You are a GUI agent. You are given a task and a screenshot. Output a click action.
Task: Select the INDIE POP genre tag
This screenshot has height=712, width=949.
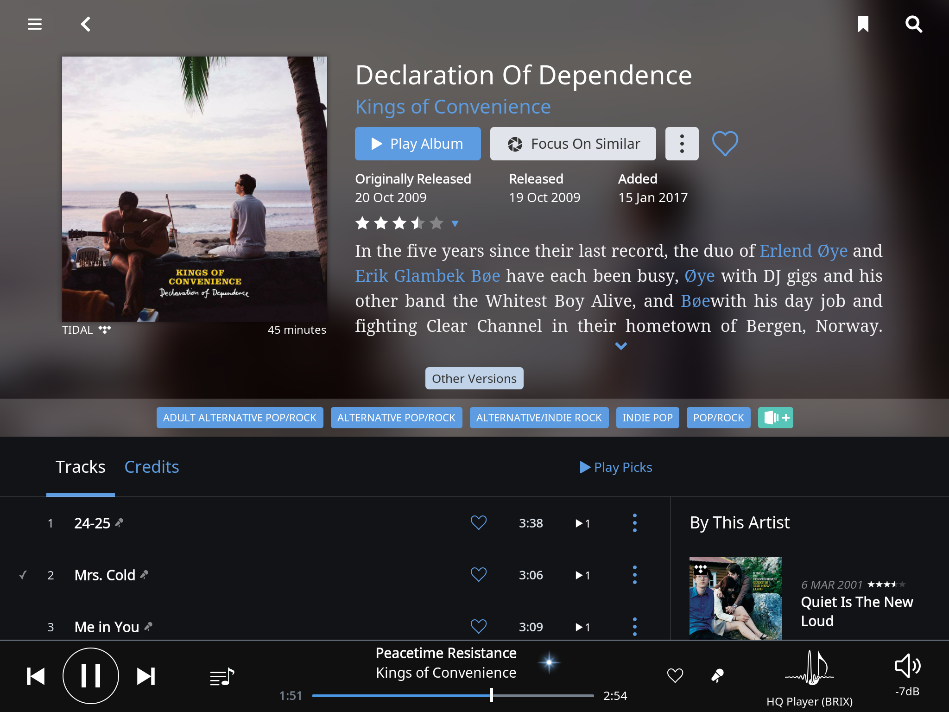(x=647, y=418)
